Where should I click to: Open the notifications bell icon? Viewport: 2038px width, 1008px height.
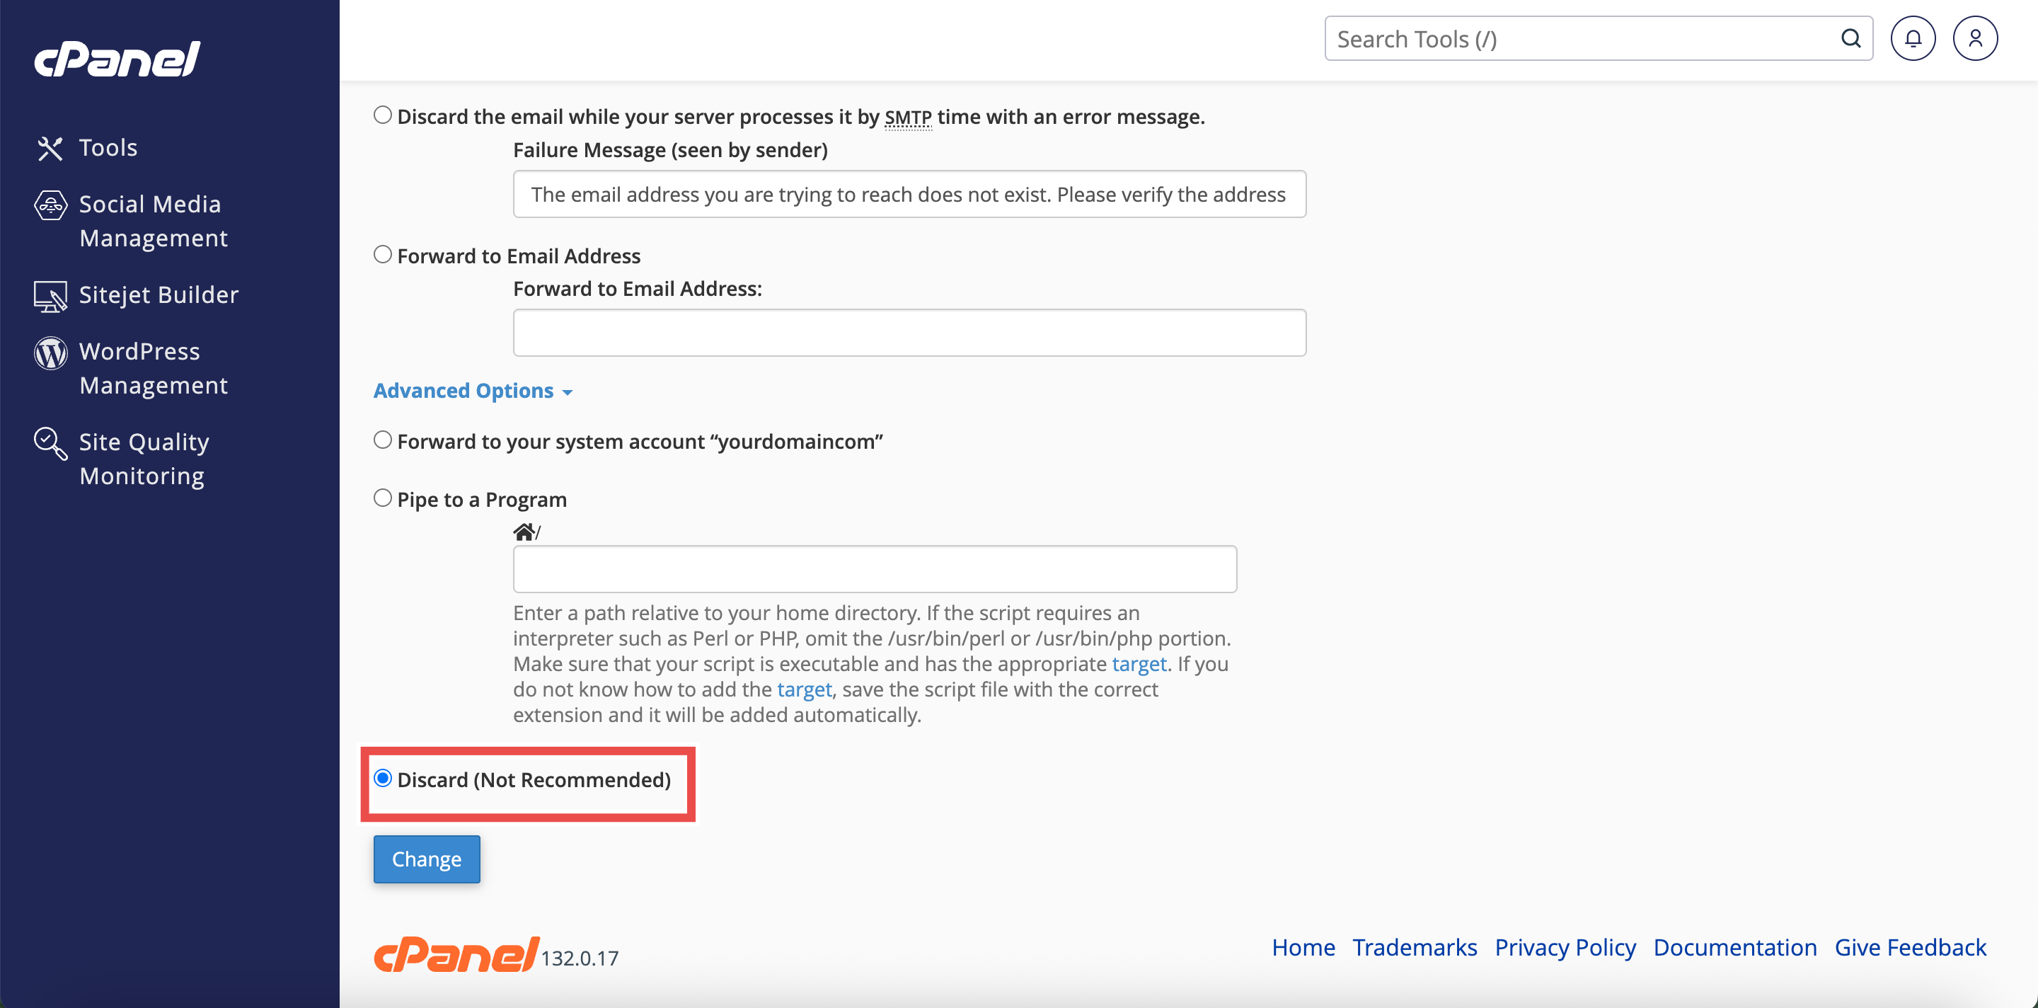click(x=1912, y=39)
